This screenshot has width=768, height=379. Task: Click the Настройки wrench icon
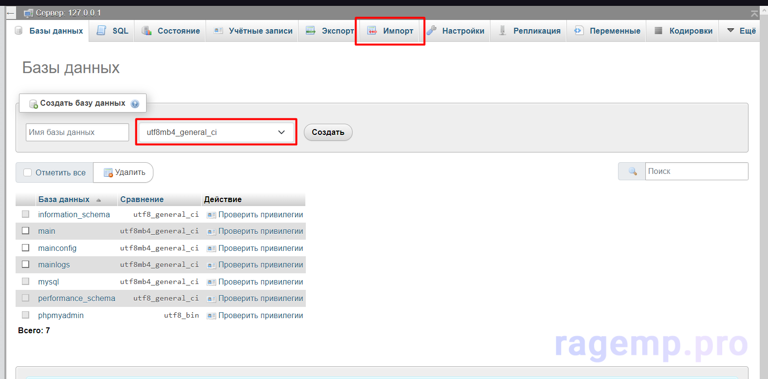(431, 31)
